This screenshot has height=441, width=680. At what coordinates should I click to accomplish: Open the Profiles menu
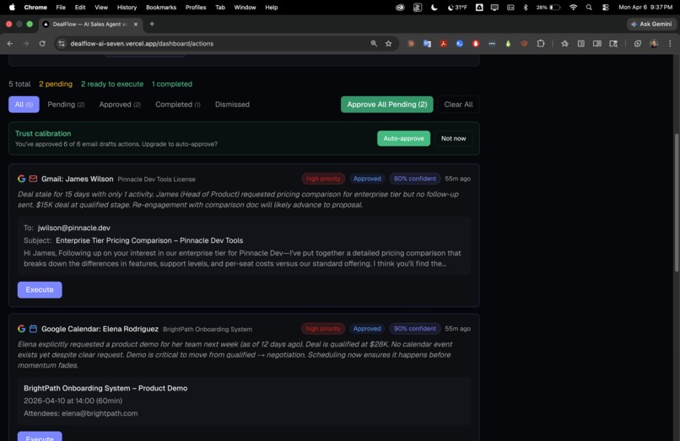(196, 8)
